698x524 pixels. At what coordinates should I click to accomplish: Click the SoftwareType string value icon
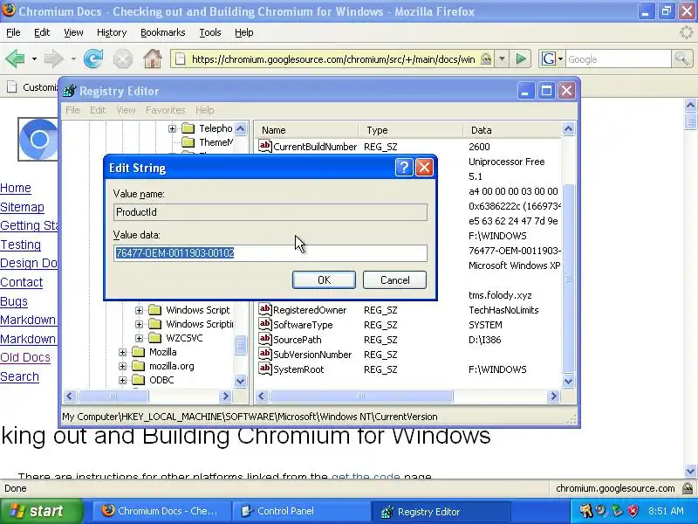coord(265,324)
